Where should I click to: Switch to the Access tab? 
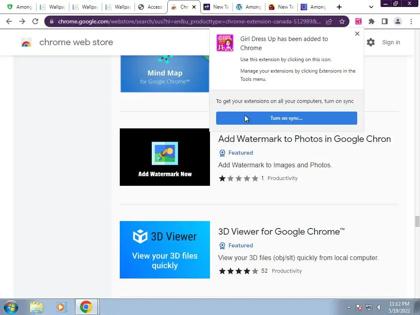click(151, 7)
